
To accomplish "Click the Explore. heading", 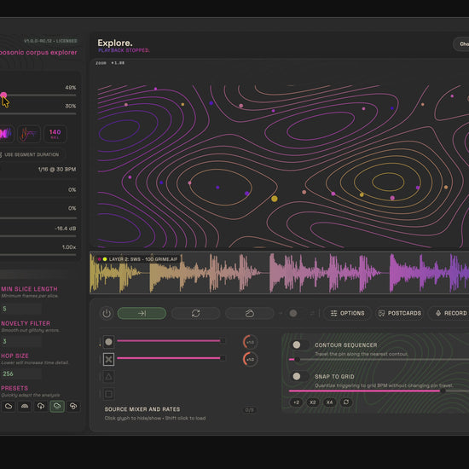I will pyautogui.click(x=115, y=43).
